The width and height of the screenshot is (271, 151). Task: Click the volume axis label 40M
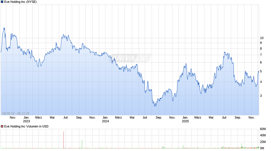(x=263, y=135)
